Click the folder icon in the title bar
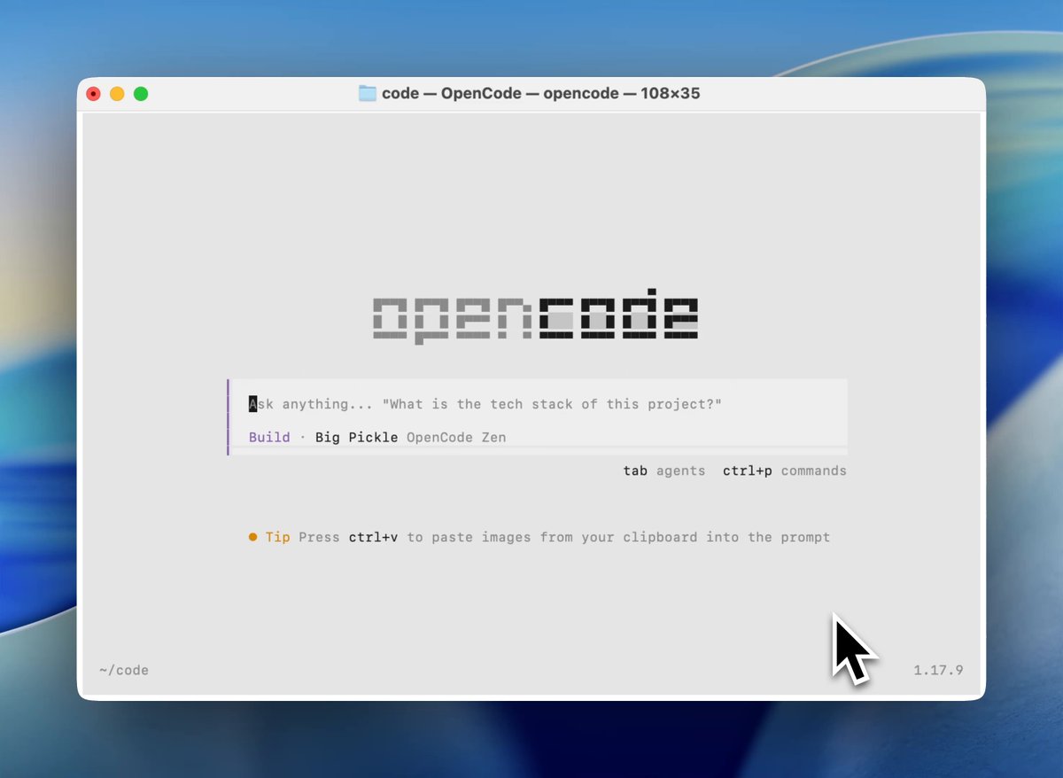The width and height of the screenshot is (1063, 778). 368,93
